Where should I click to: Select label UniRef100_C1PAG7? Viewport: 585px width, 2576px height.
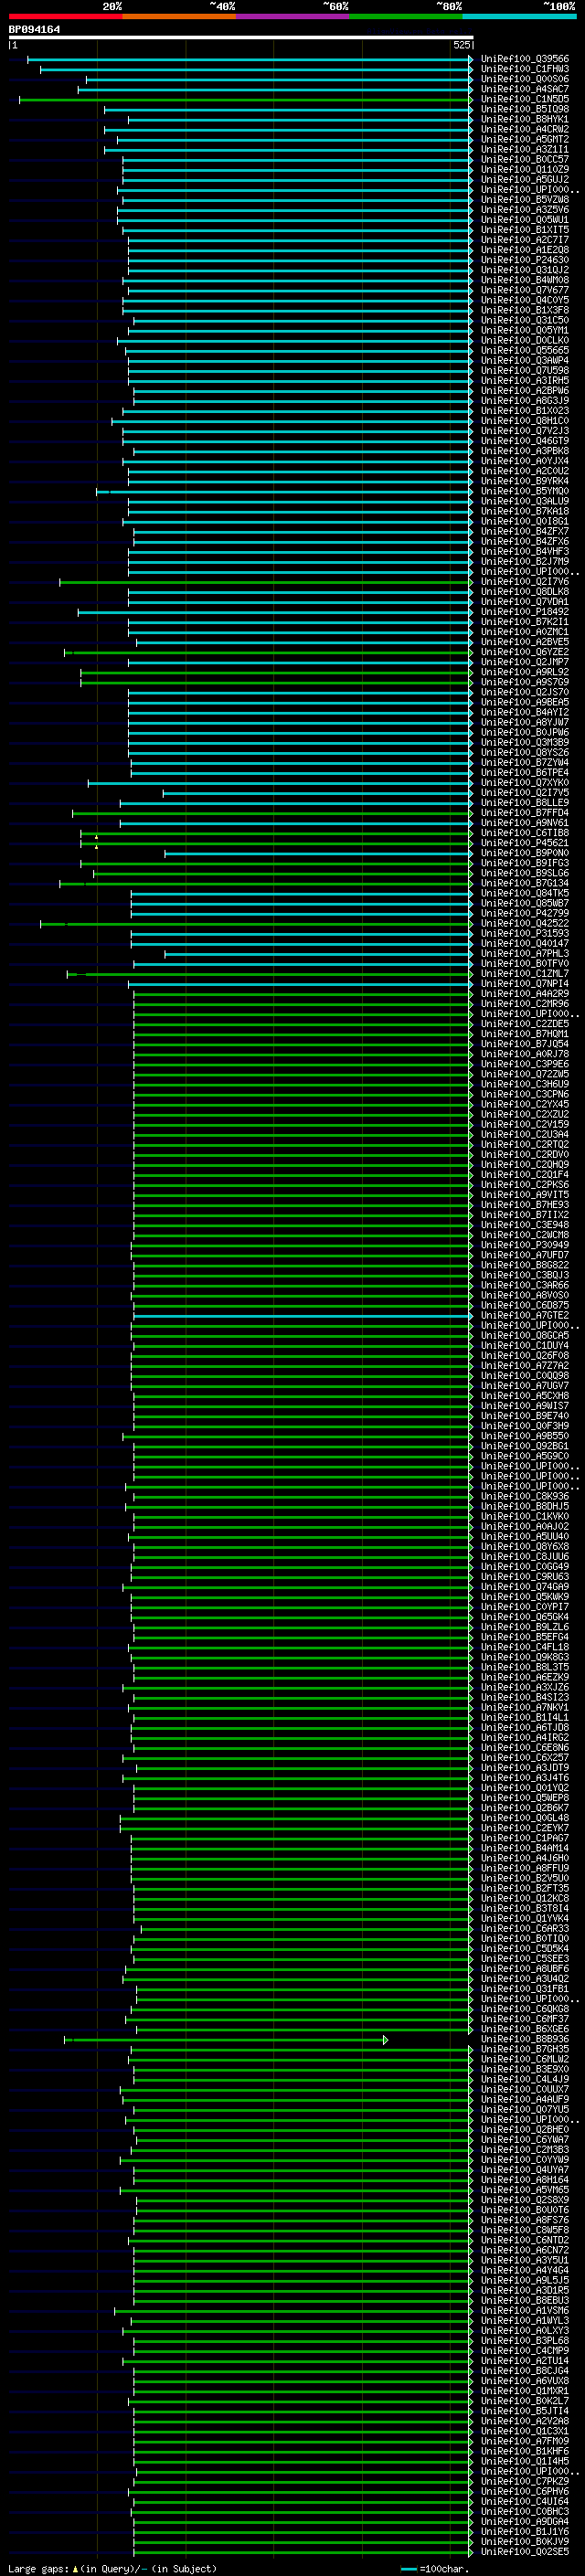coord(525,1838)
